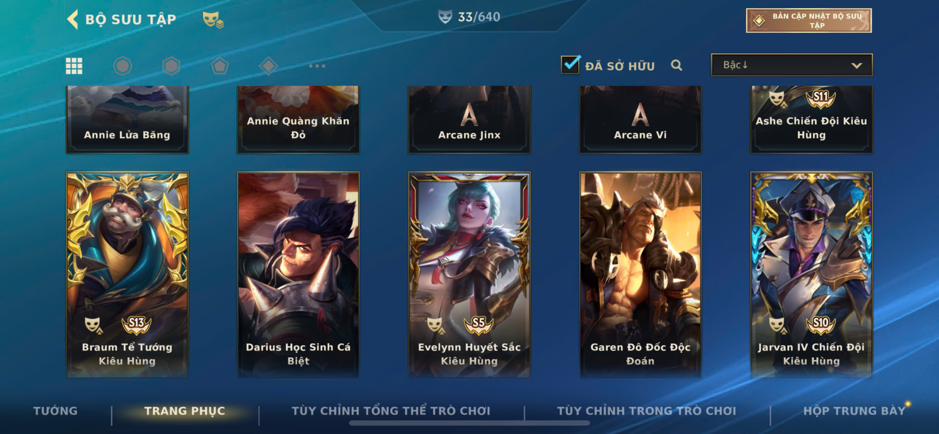
Task: Open Tùy Chỉnh Trong Trò Chơi tab
Action: [647, 411]
